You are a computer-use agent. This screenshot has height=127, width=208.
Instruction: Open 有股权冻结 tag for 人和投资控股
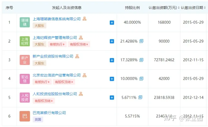(x=44, y=101)
